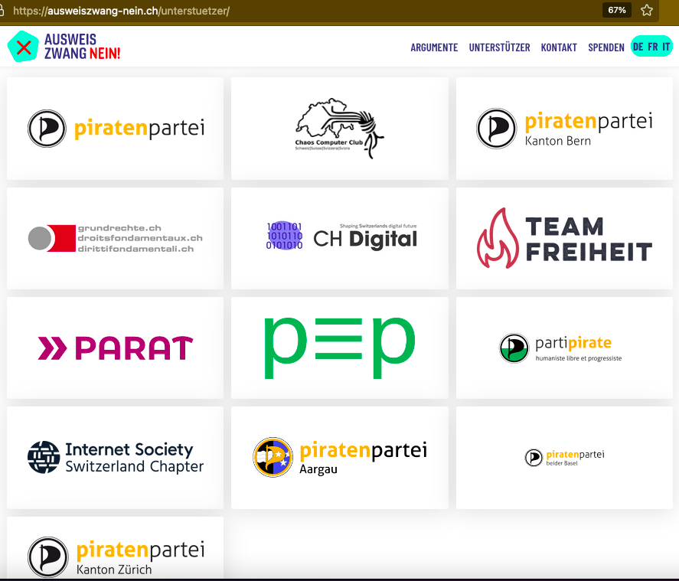
Task: Open the green pep logo card
Action: (x=340, y=348)
